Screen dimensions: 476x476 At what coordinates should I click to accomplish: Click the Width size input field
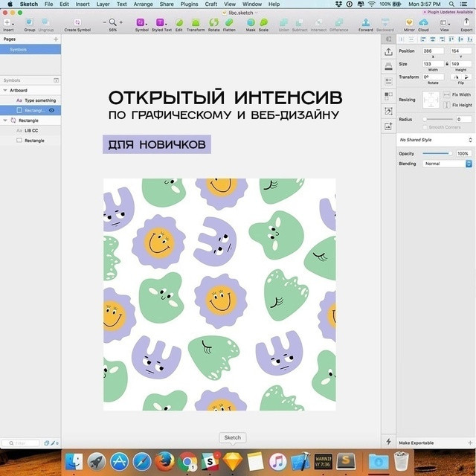pyautogui.click(x=433, y=64)
